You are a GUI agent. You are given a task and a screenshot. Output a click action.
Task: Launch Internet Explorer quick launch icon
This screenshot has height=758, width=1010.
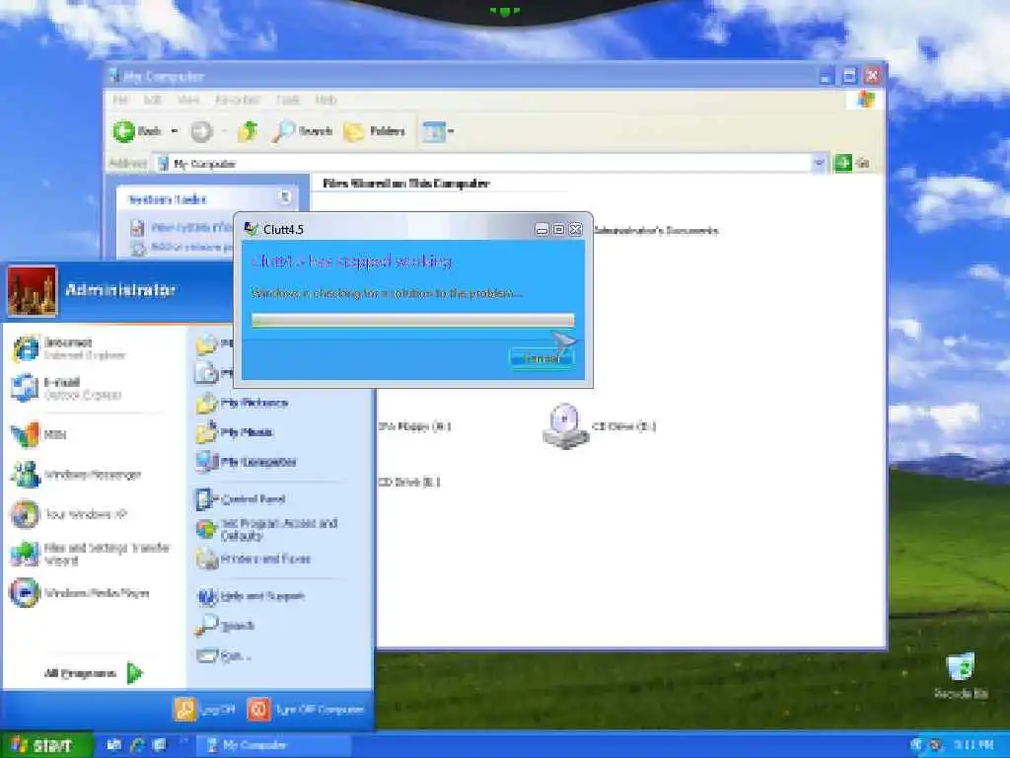[x=137, y=746]
